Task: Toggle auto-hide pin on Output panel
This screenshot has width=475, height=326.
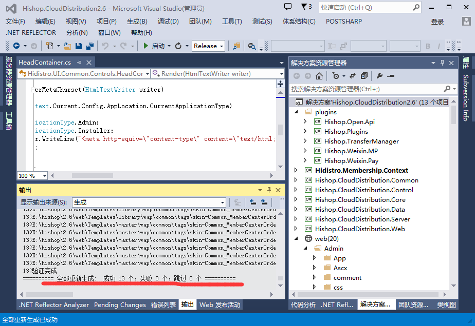Action: click(269, 190)
